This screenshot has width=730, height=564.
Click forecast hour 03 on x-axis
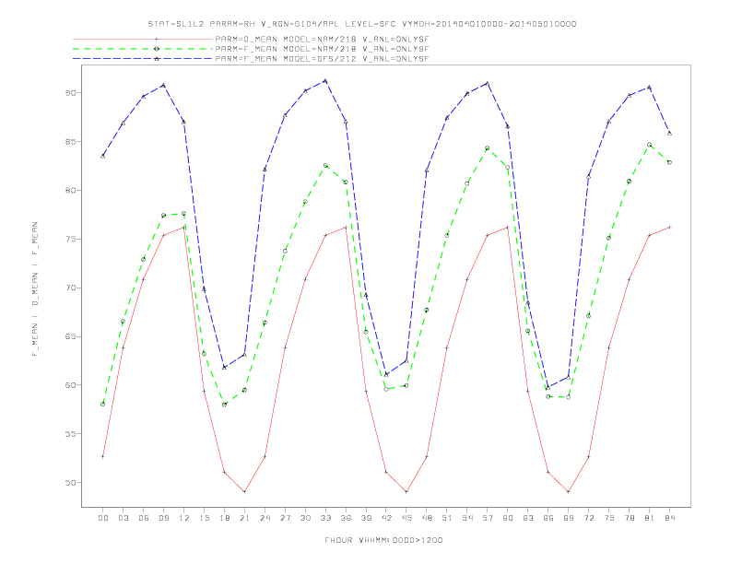(x=123, y=518)
